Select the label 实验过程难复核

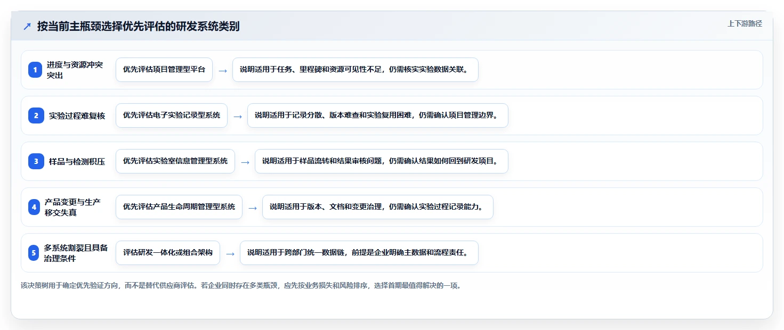pos(77,115)
